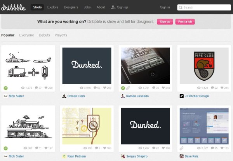This screenshot has width=233, height=161.
Task: Open Román Jusdado's music player shot thumbnail
Action: point(146,66)
